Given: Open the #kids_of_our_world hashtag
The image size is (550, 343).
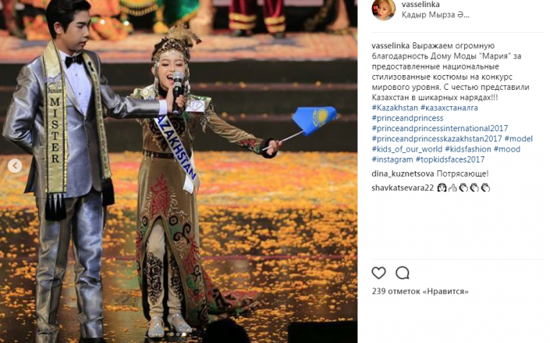Looking at the screenshot, I should [x=407, y=149].
